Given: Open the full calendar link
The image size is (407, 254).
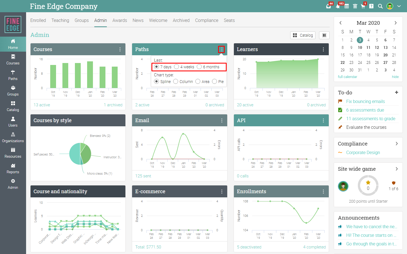Looking at the screenshot, I should 347,77.
